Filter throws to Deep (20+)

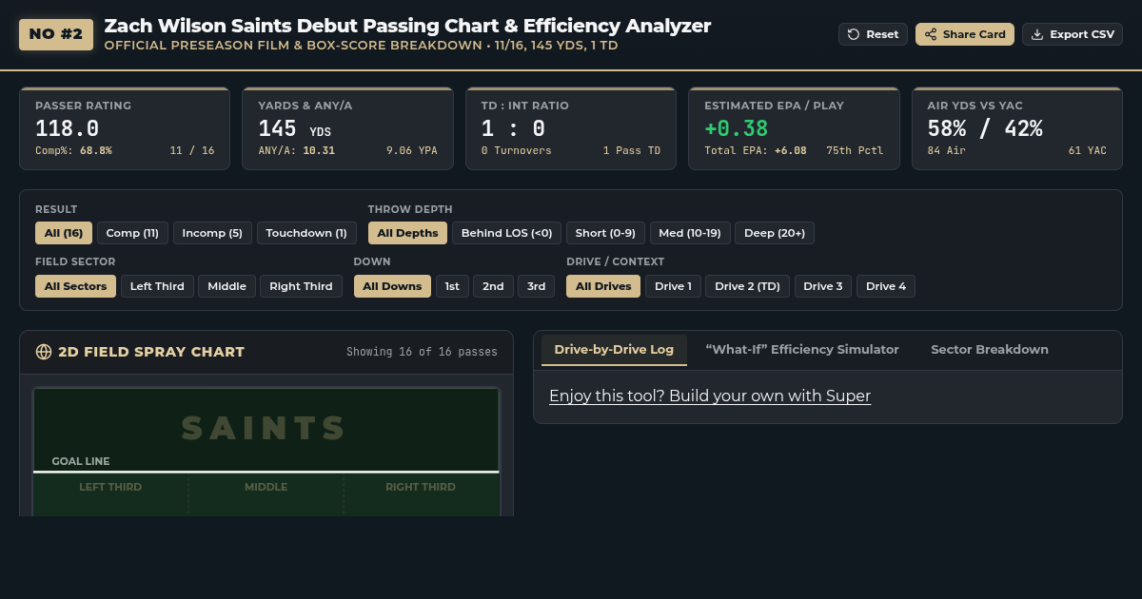coord(775,233)
